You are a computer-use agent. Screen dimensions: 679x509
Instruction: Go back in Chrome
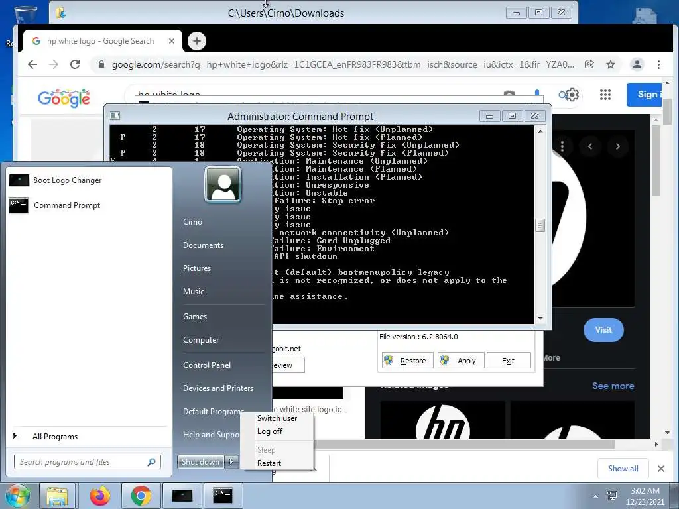(x=32, y=64)
